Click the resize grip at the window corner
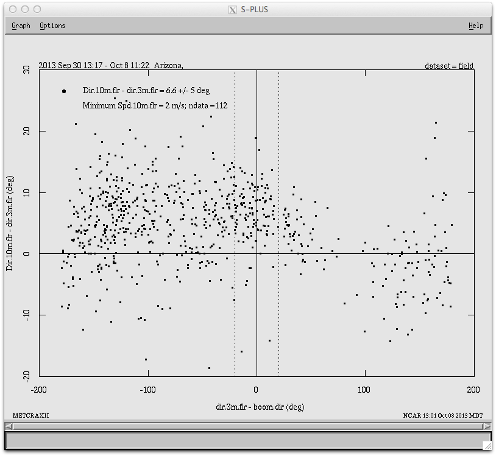496x456 pixels. 486,445
